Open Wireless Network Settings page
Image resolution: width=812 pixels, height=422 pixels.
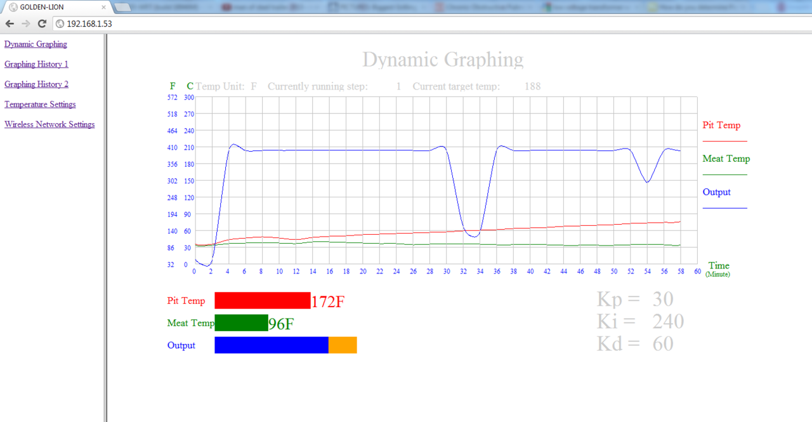click(x=49, y=124)
